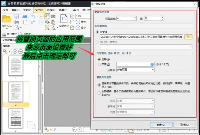Select 使用新内容替换原有页面 option
200x135 pixels.
(99, 85)
